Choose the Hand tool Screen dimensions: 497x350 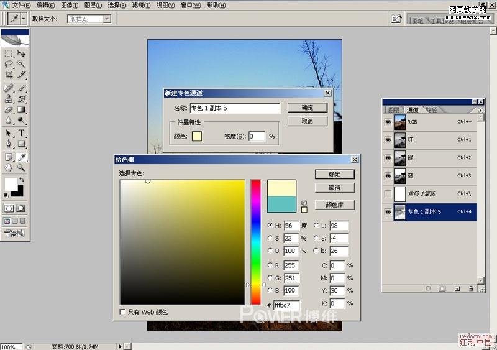tap(9, 168)
